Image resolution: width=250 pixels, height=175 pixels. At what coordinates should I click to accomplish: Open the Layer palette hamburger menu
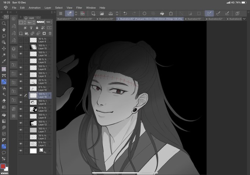21,17
